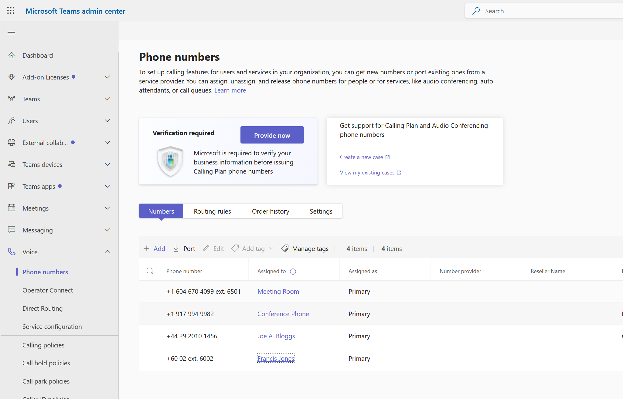Collapse the Voice section chevron
Image resolution: width=623 pixels, height=399 pixels.
pyautogui.click(x=107, y=252)
